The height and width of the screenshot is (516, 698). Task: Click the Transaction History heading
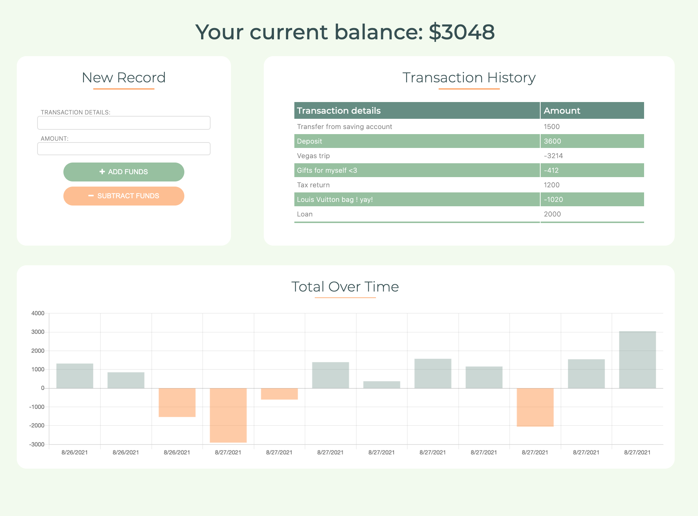pos(468,78)
